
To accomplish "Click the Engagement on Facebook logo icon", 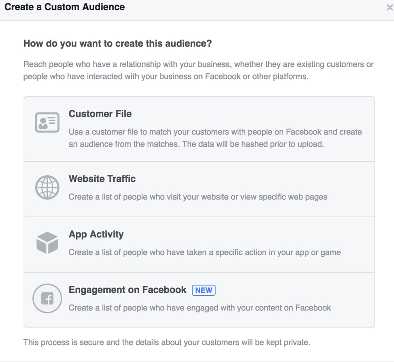I will click(x=47, y=299).
